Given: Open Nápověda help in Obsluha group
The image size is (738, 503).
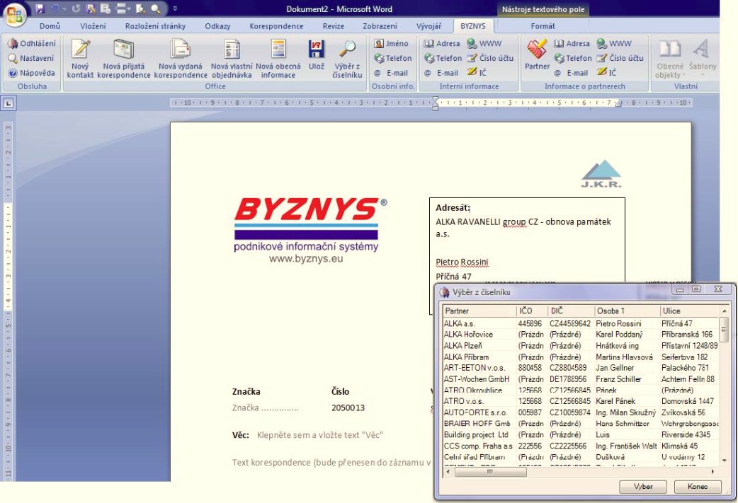Looking at the screenshot, I should tap(31, 73).
